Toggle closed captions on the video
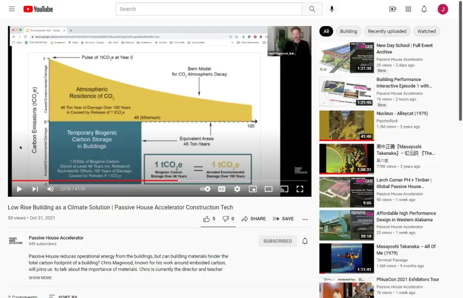Image resolution: width=463 pixels, height=298 pixels. [x=221, y=189]
